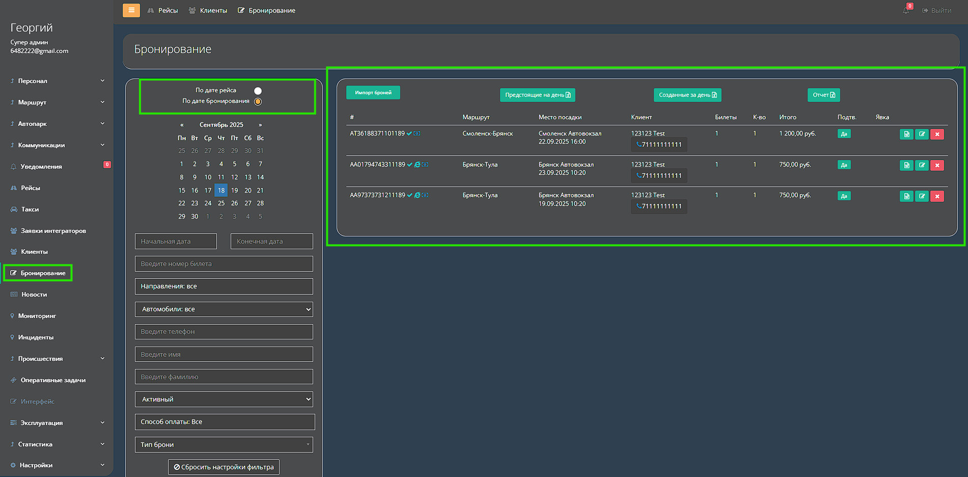Viewport: 968px width, 477px height.
Task: Click the orange hamburger menu button
Action: tap(131, 10)
